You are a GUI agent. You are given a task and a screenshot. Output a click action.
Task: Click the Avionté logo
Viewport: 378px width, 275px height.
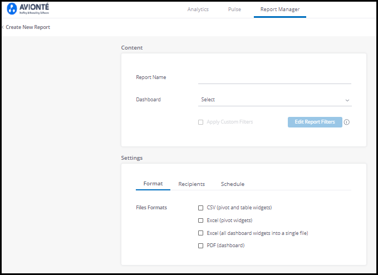click(28, 9)
